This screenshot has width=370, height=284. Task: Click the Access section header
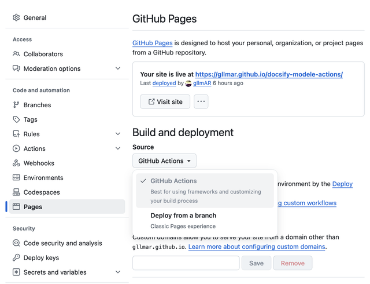(22, 39)
